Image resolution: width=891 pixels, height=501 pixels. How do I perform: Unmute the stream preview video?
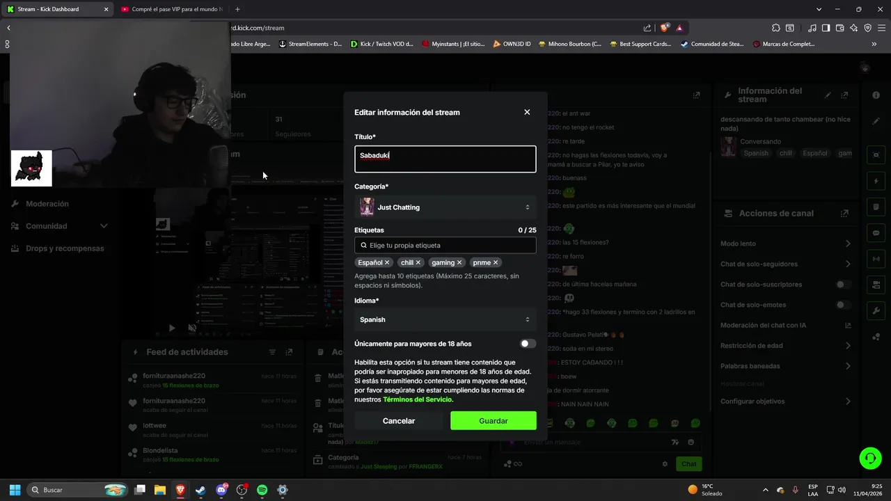tap(193, 328)
